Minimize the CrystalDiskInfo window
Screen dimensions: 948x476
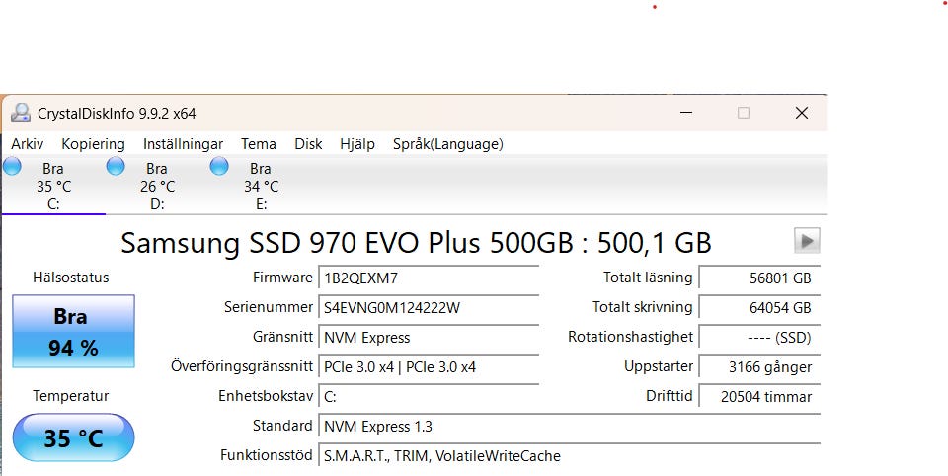pyautogui.click(x=686, y=113)
